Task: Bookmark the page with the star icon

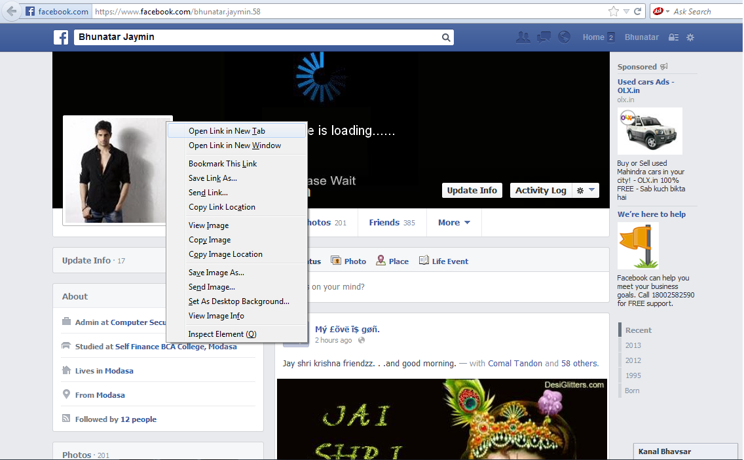Action: 614,11
